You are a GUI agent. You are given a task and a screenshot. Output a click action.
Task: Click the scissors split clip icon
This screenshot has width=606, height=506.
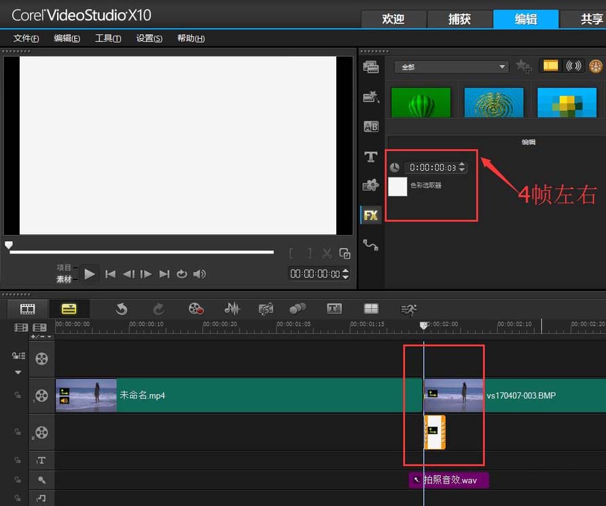click(327, 254)
